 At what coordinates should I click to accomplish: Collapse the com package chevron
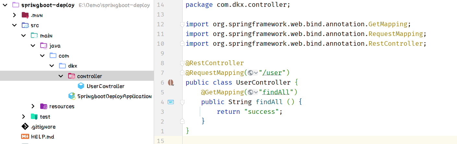coord(42,56)
